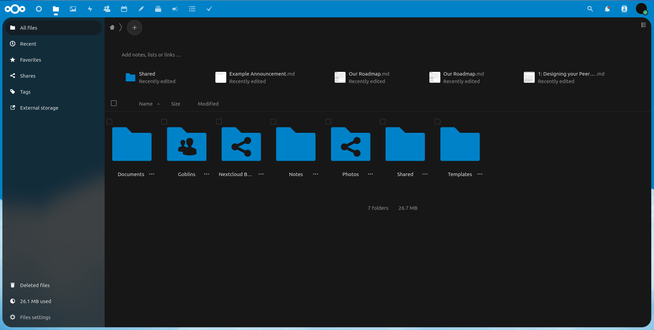654x330 pixels.
Task: Open the three-dot menu for Photos folder
Action: tap(370, 174)
